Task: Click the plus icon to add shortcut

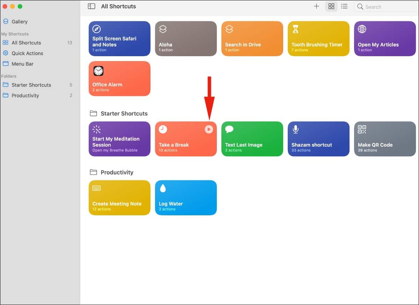Action: pyautogui.click(x=316, y=6)
